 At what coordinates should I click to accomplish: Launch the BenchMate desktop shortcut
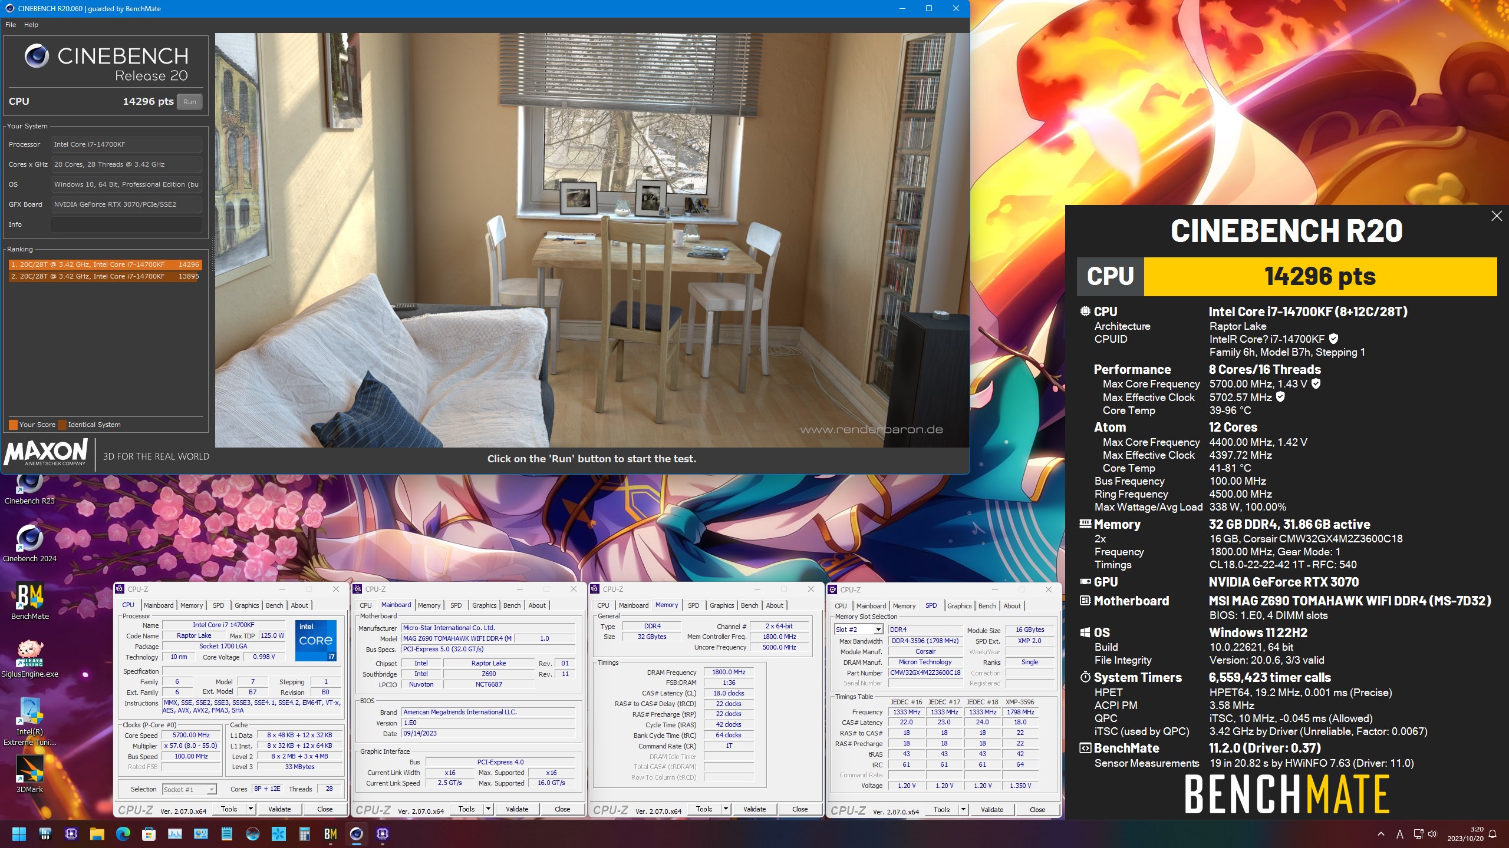[x=29, y=601]
